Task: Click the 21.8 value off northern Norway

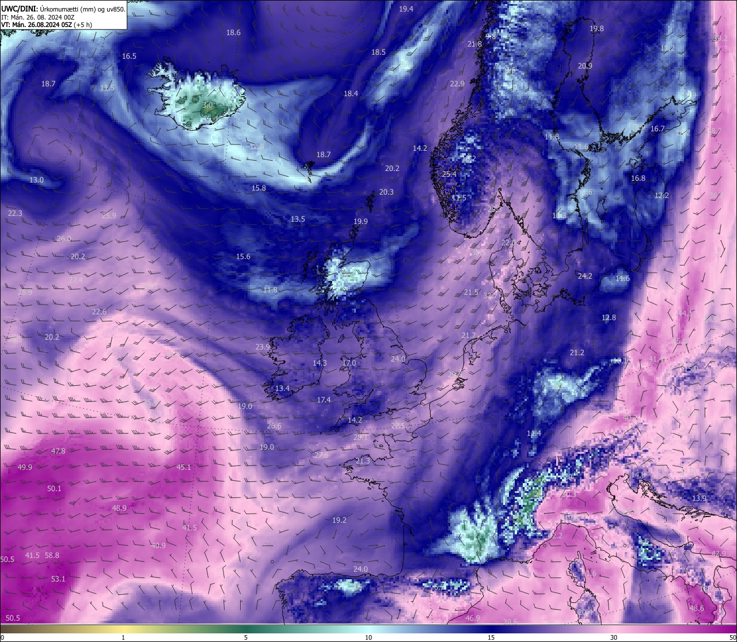Action: pyautogui.click(x=475, y=44)
